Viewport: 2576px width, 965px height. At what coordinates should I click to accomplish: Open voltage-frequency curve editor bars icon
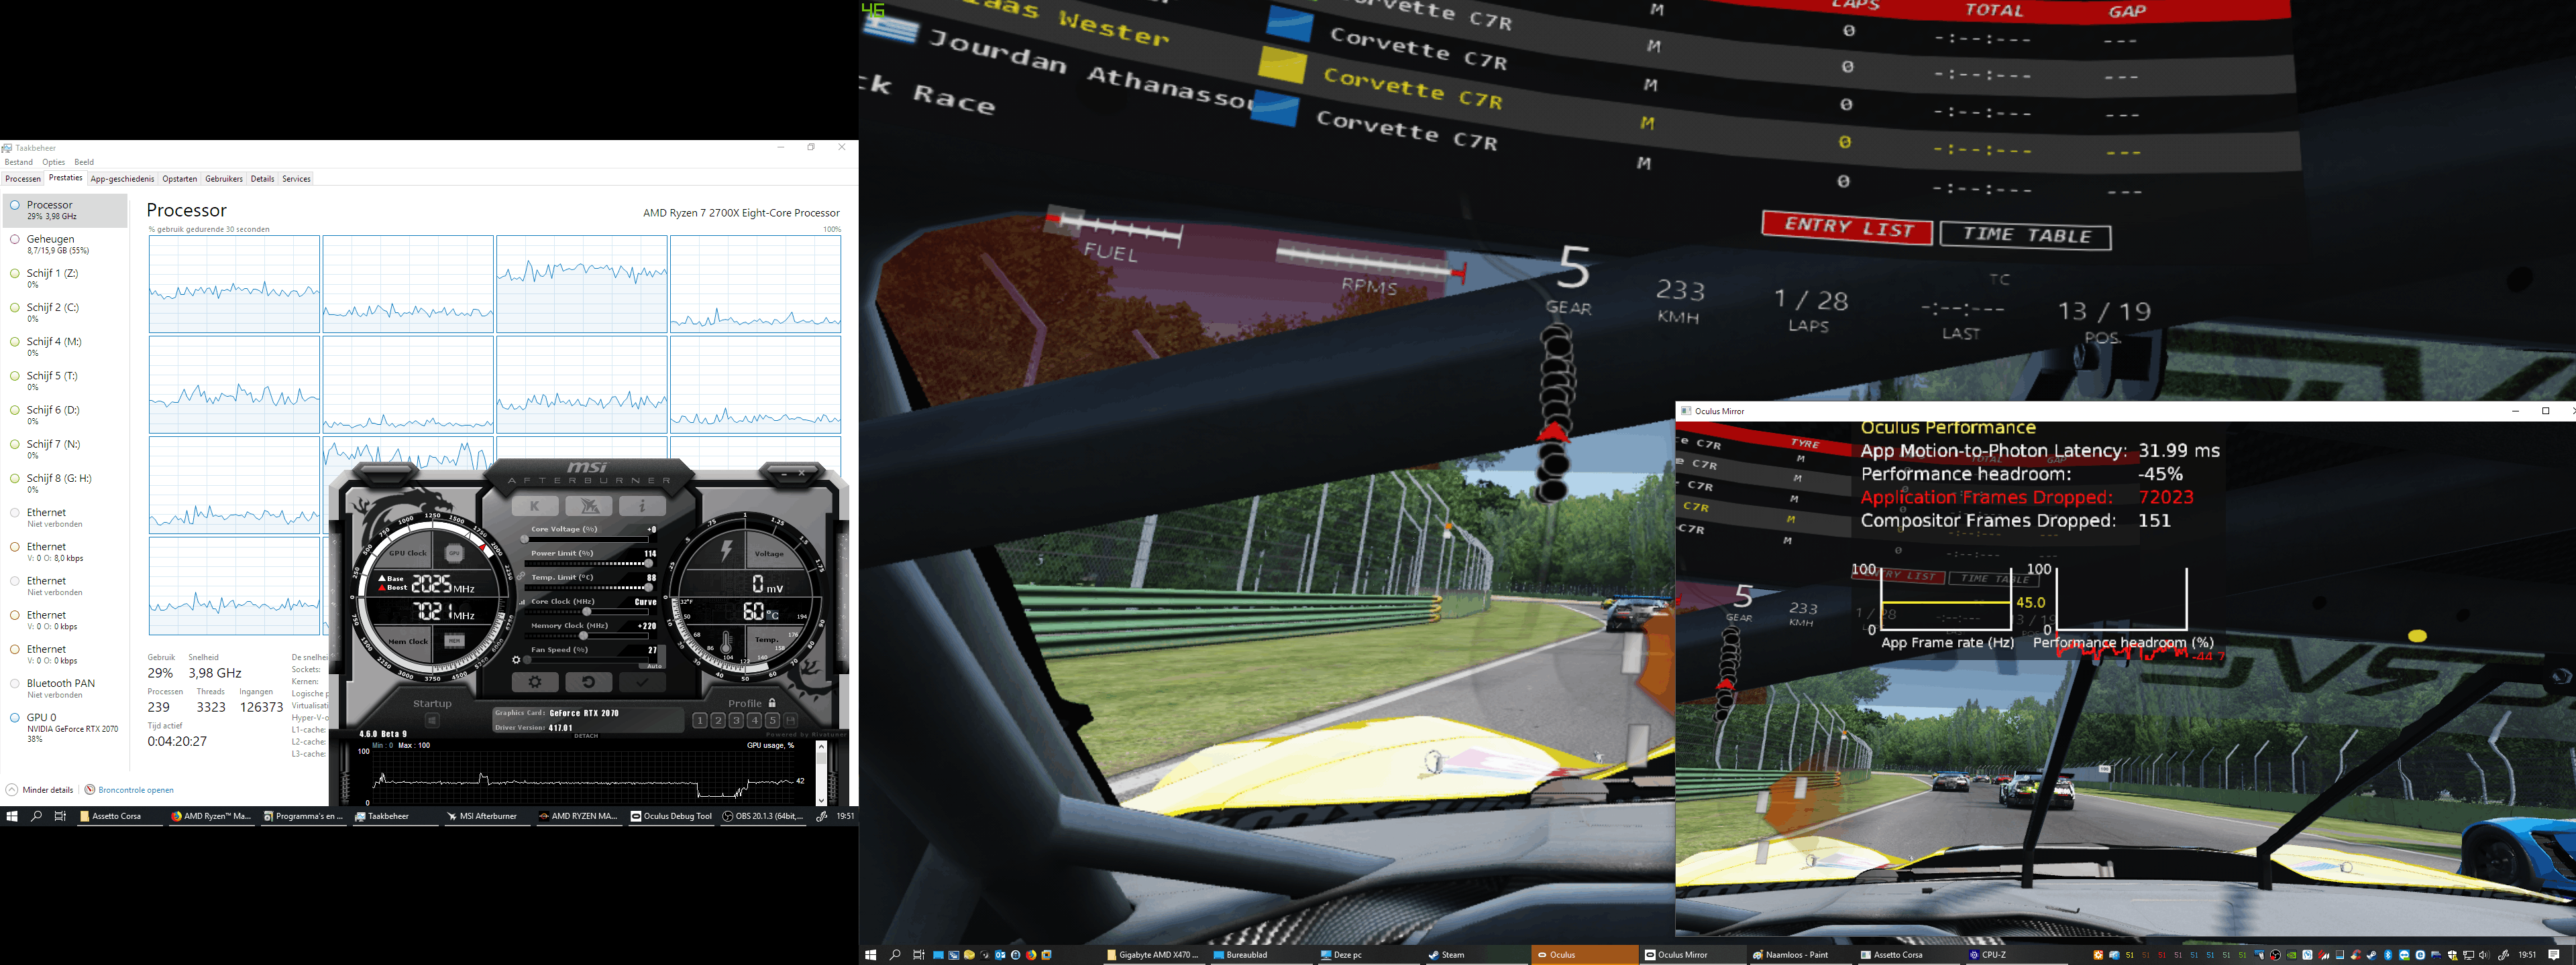pos(522,602)
